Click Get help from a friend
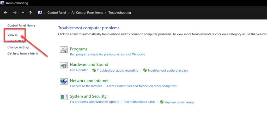This screenshot has height=118, width=267. pos(23,53)
